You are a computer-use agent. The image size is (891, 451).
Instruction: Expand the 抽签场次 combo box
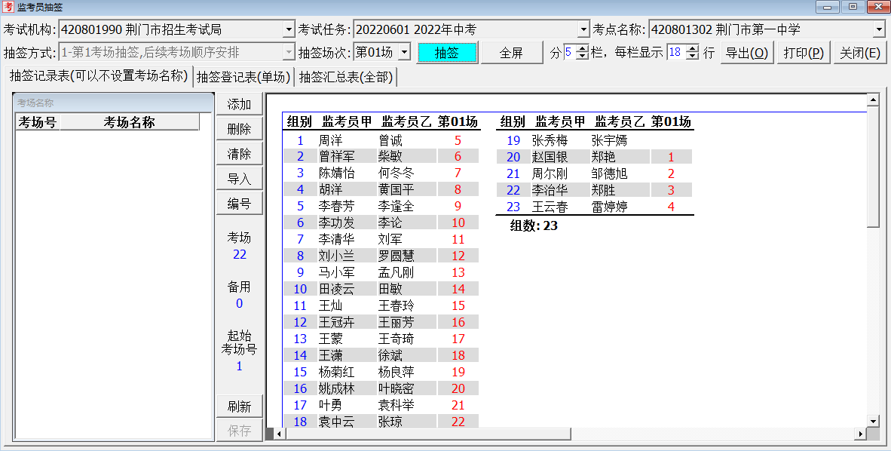pos(404,53)
